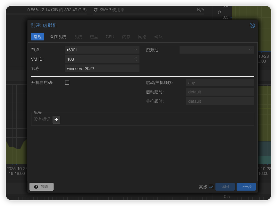Increase VM ID with up arrow
This screenshot has height=206, width=277.
(x=136, y=58)
